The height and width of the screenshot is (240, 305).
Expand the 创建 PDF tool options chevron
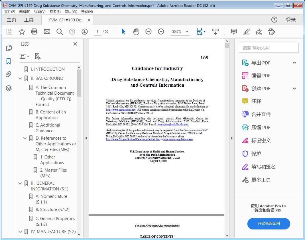pos(294,88)
